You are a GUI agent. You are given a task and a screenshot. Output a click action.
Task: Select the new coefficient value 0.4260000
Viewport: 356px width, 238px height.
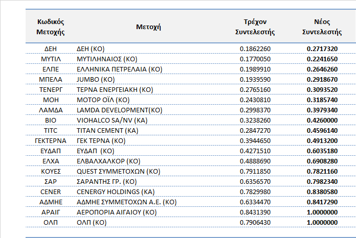[x=322, y=120]
